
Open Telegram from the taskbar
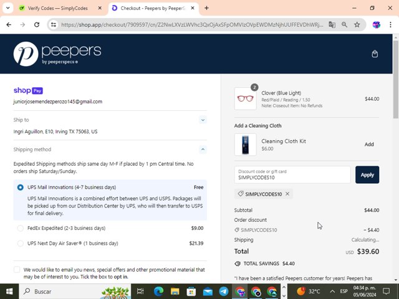click(224, 292)
